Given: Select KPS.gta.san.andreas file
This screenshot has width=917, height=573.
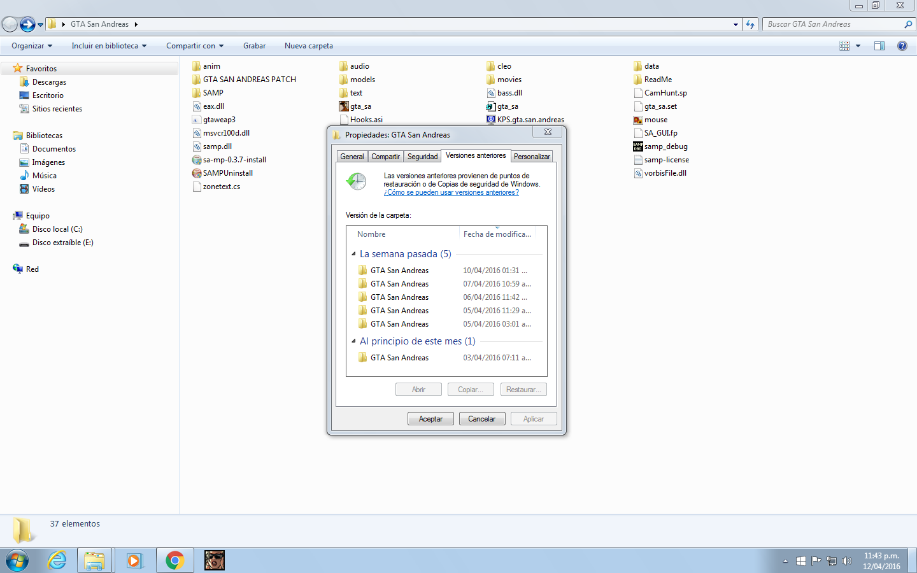Looking at the screenshot, I should pyautogui.click(x=525, y=120).
